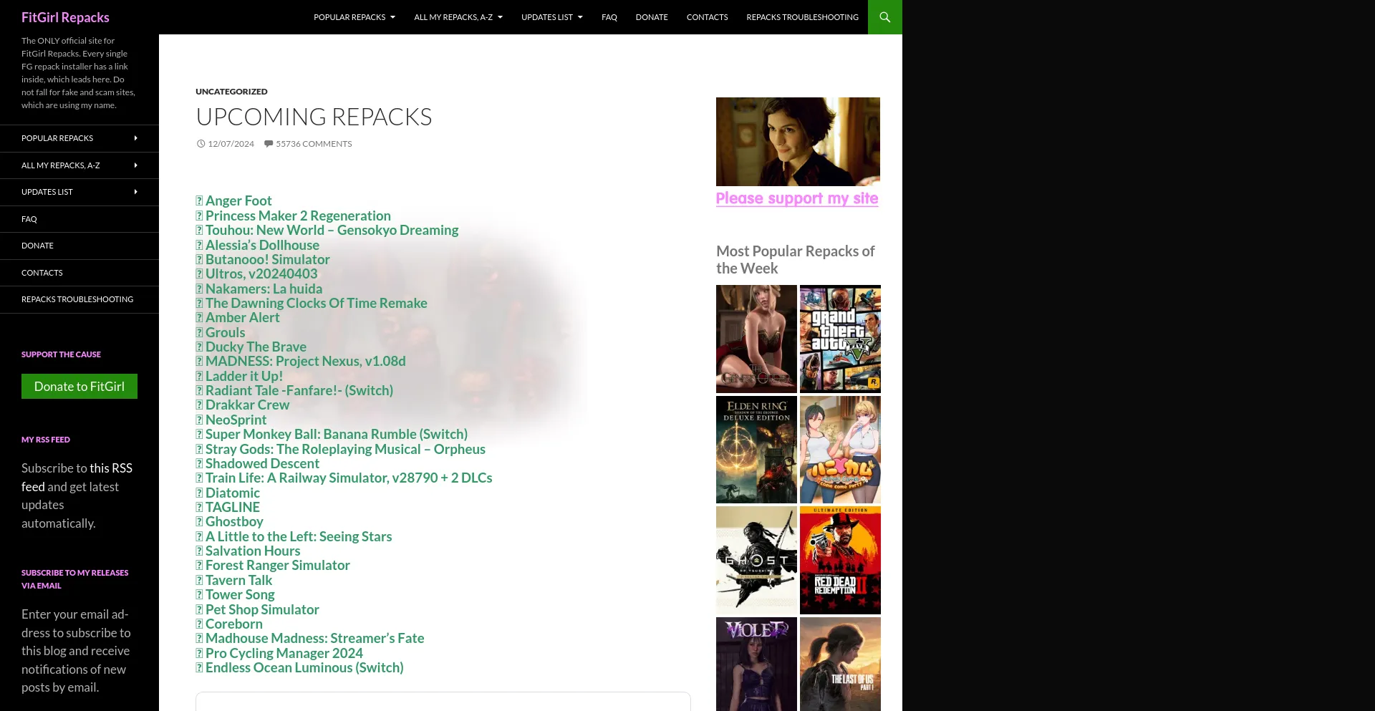This screenshot has height=711, width=1375.
Task: Click 'Ladder it Up!' entry
Action: pyautogui.click(x=244, y=376)
